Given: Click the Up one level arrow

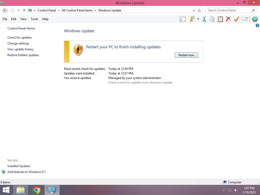Looking at the screenshot, I should tap(24, 10).
